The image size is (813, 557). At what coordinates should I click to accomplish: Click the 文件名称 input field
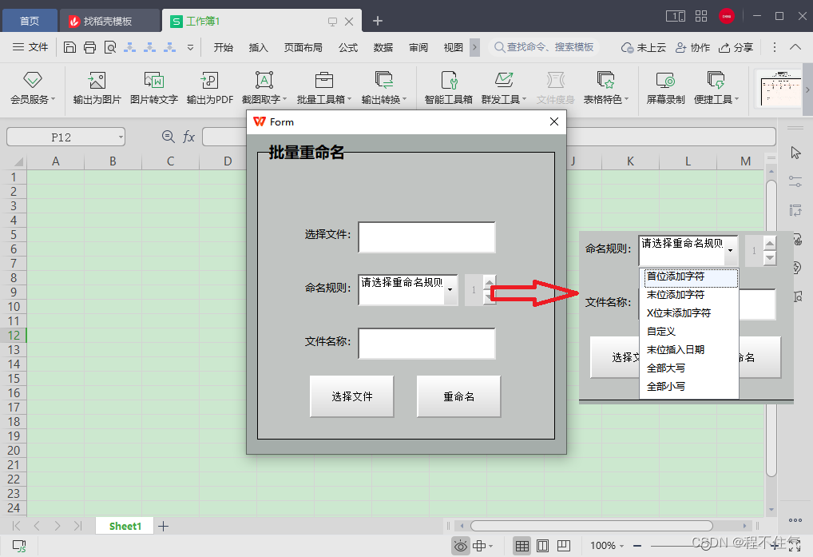(x=426, y=344)
